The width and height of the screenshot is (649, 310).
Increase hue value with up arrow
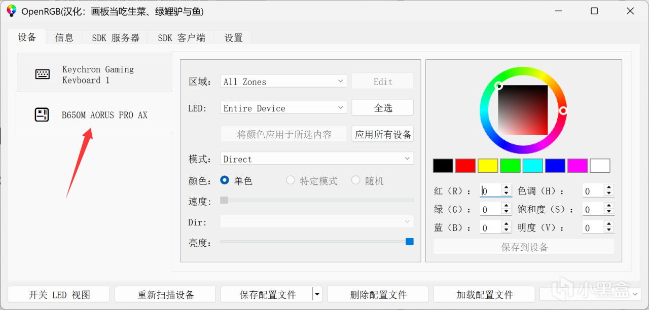pos(609,188)
